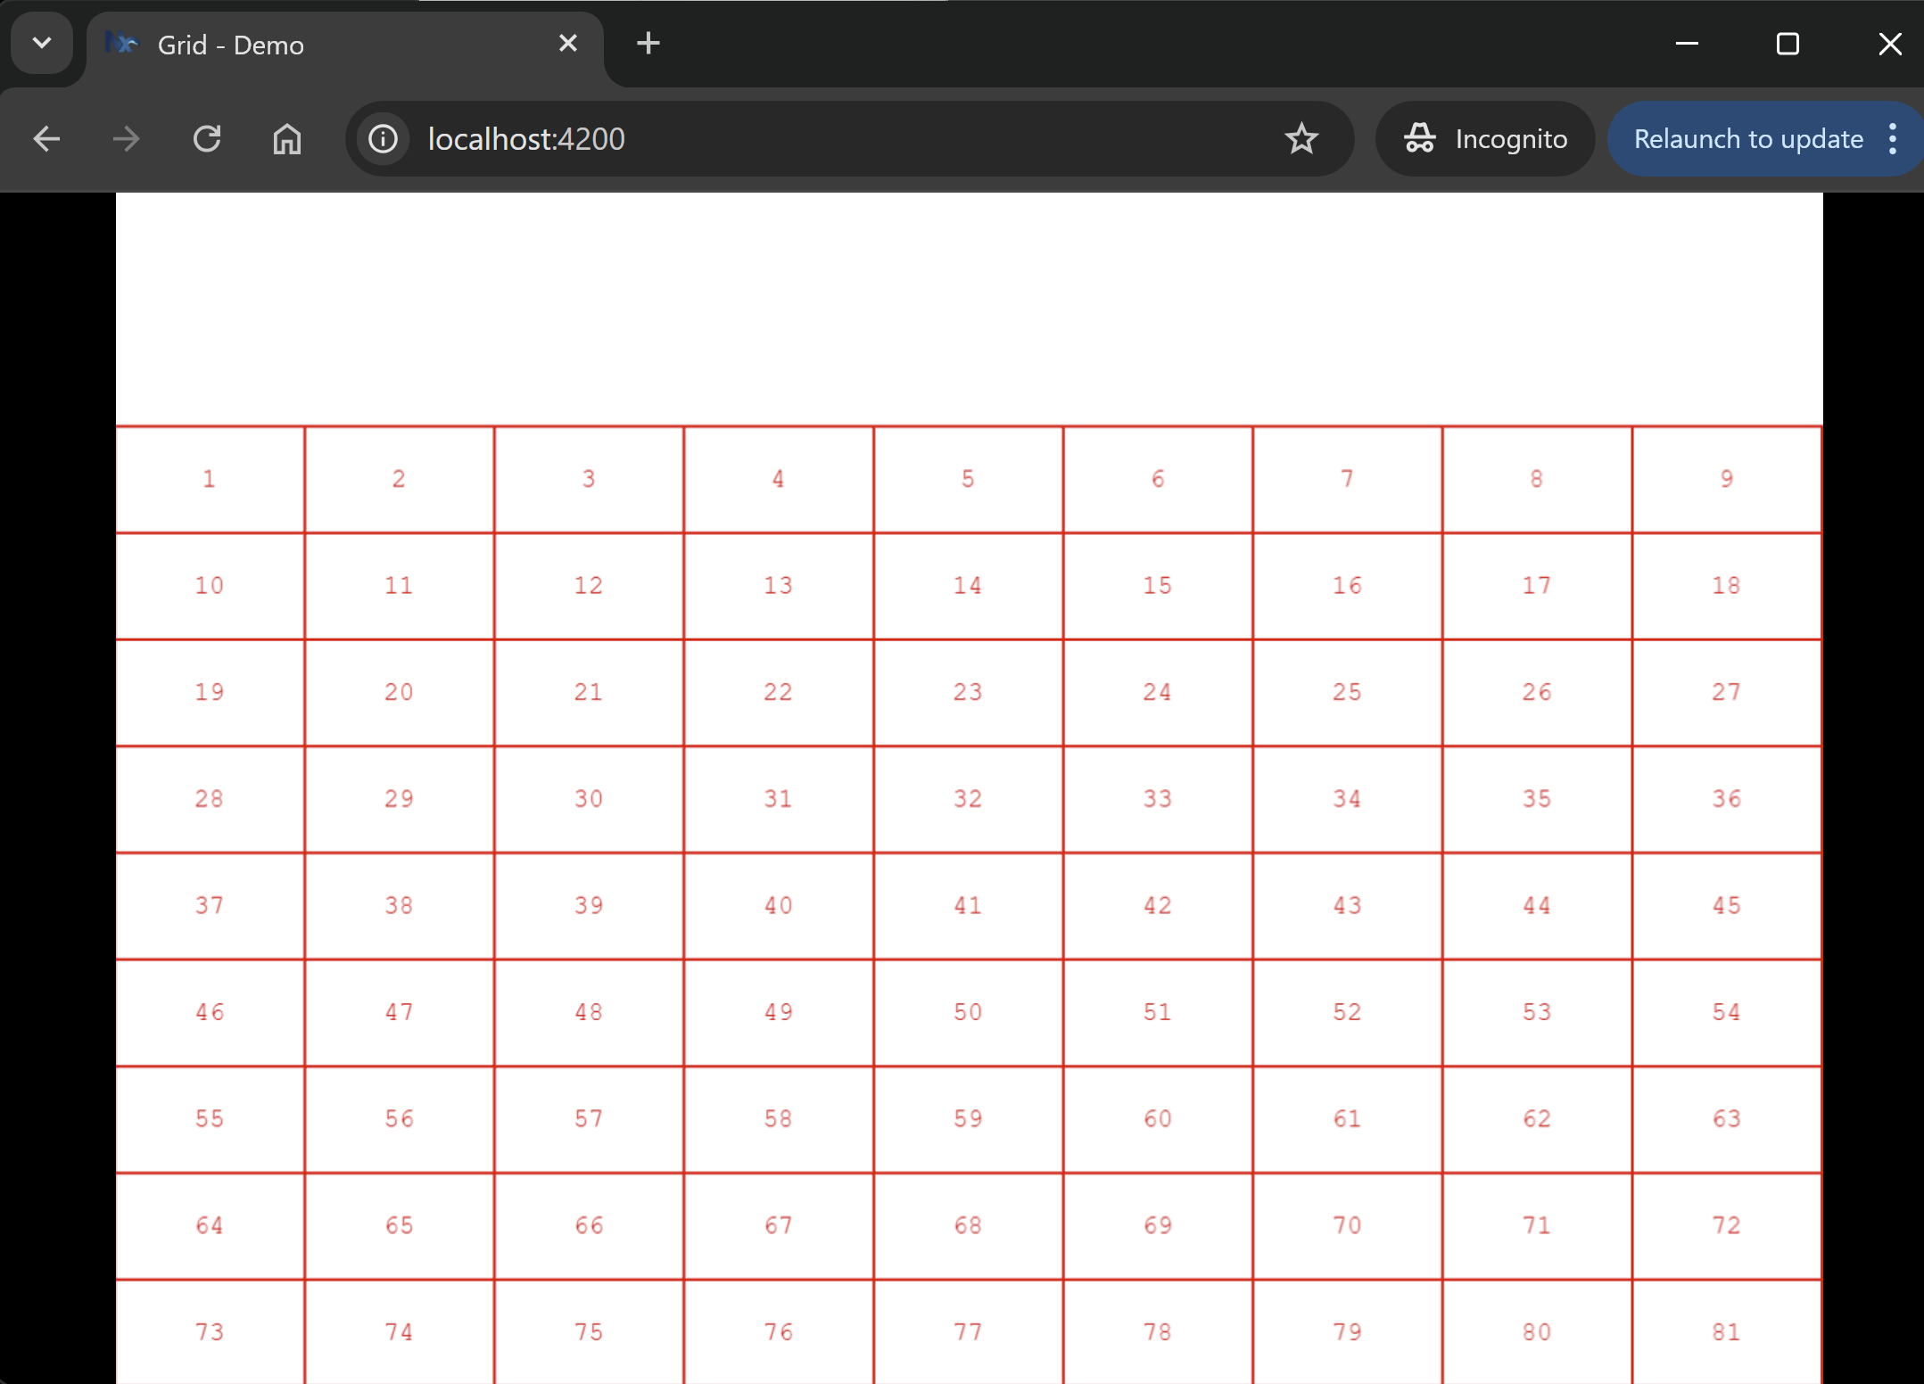Reload the localhost page

207,139
